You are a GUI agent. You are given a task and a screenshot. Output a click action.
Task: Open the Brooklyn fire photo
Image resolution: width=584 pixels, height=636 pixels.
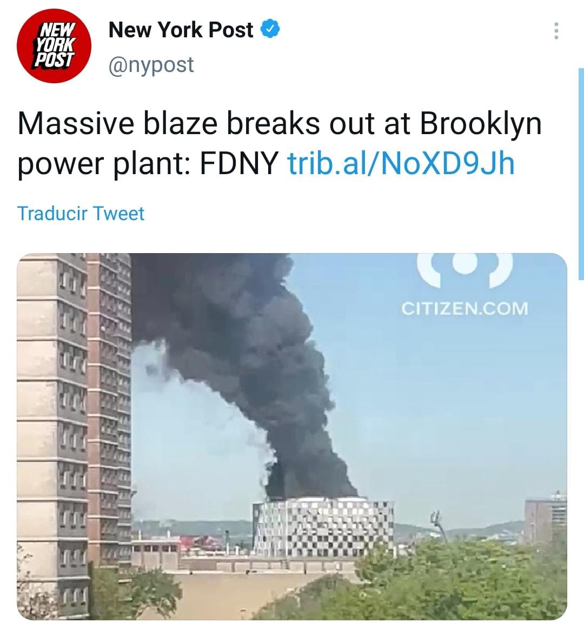coord(291,436)
